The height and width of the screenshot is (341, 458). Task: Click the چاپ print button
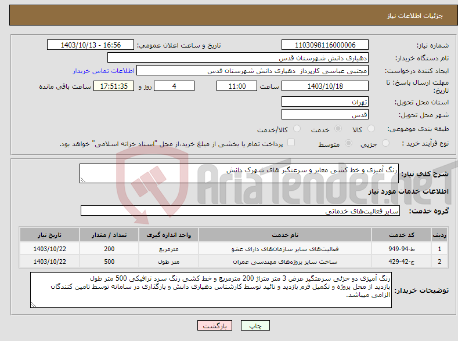point(255,325)
